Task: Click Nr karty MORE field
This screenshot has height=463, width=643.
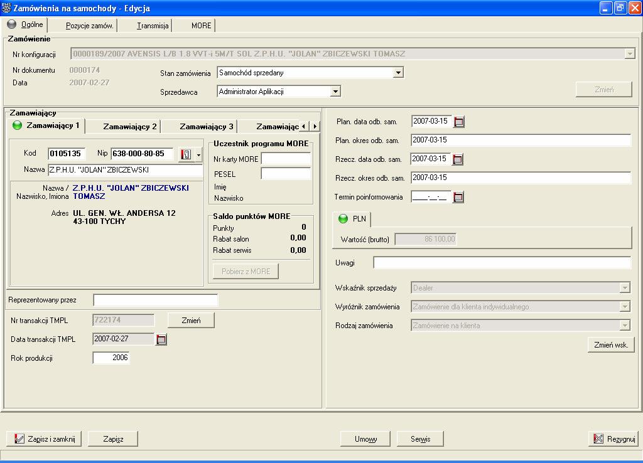Action: point(286,159)
